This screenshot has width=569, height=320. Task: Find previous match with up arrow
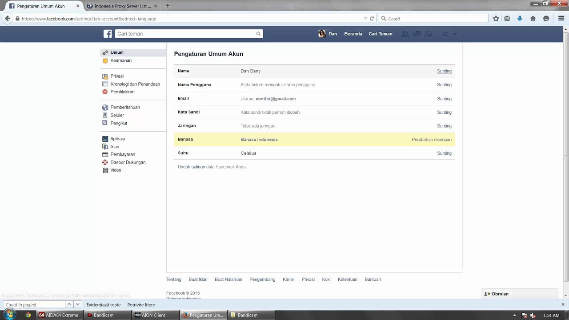(x=69, y=304)
